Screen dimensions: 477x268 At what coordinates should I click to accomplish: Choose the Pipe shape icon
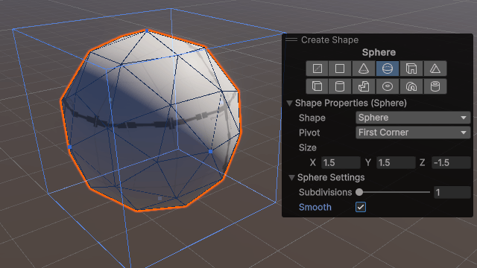(435, 86)
